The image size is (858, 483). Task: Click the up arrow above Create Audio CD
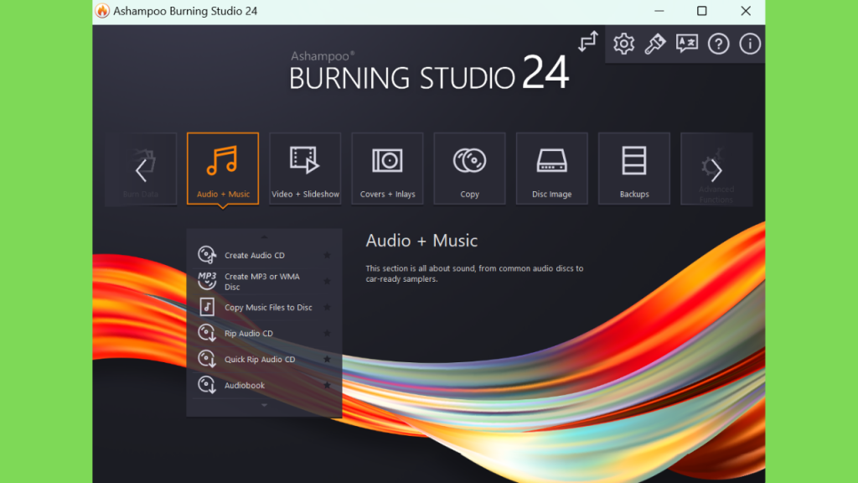tap(264, 237)
